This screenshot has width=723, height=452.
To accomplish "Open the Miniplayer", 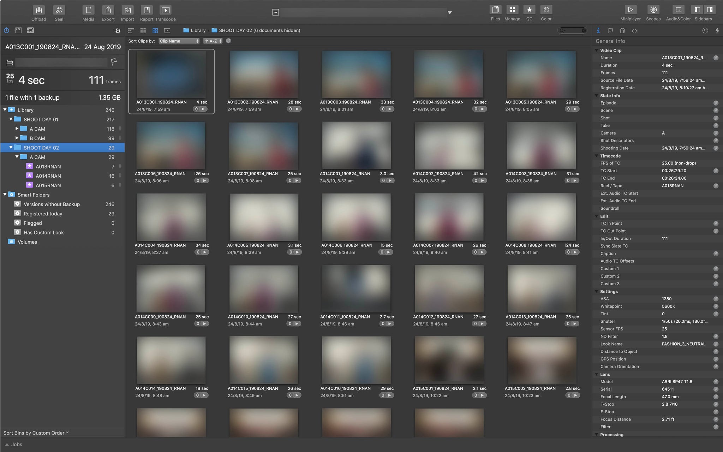I will (631, 10).
